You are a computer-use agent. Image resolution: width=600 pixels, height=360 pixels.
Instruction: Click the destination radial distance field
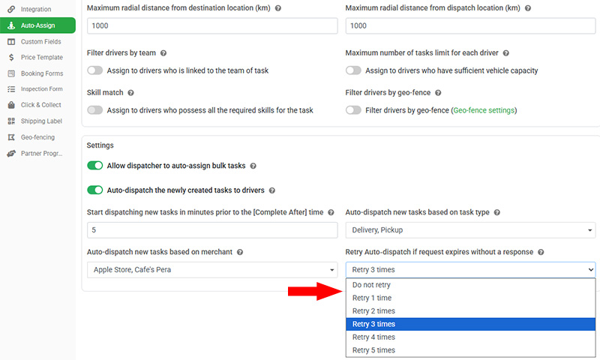click(x=212, y=25)
